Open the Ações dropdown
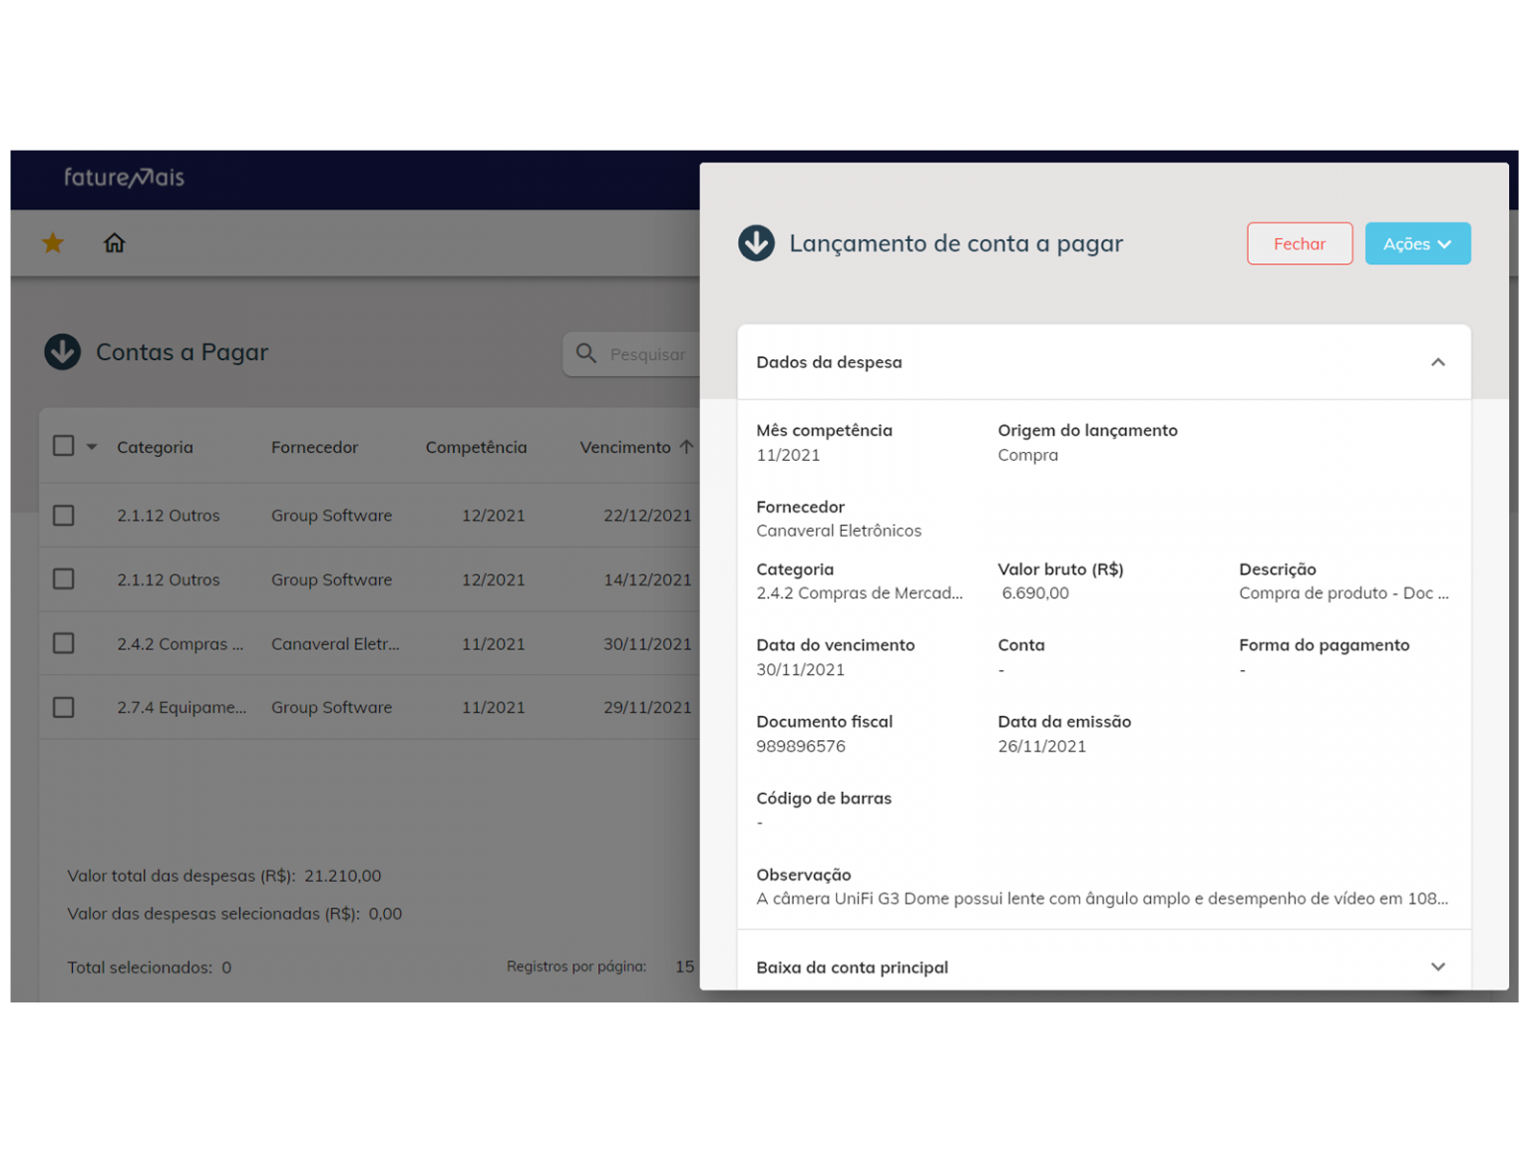This screenshot has width=1532, height=1149. point(1417,242)
